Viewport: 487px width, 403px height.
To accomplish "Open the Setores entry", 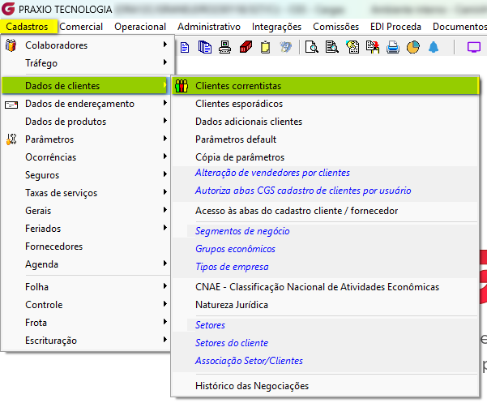I will click(325, 325).
